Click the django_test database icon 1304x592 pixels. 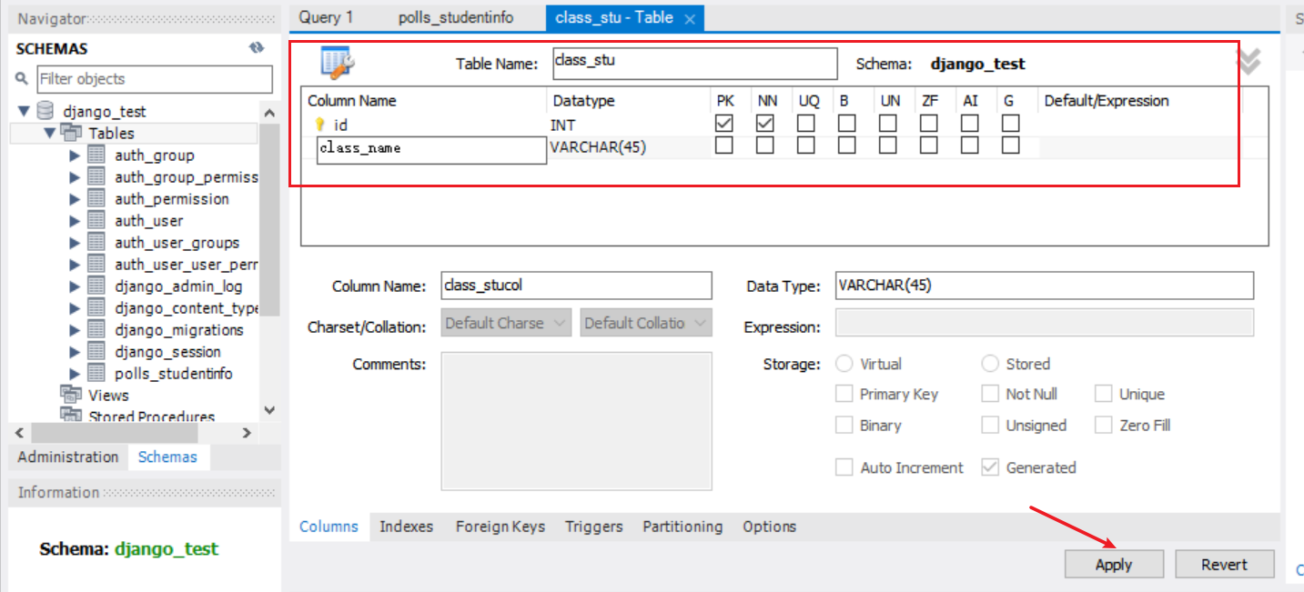click(45, 111)
